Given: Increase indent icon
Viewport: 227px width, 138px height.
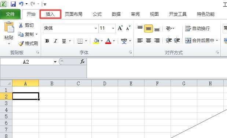Looking at the screenshot, I should (x=177, y=41).
